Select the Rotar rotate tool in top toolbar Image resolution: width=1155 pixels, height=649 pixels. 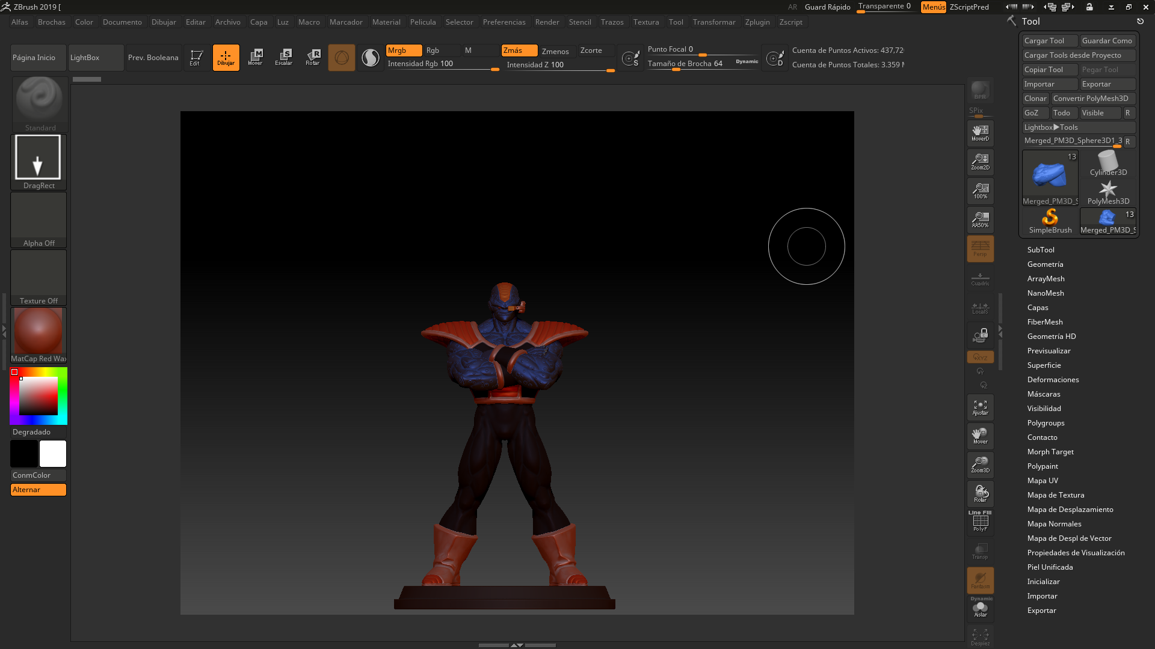point(313,57)
